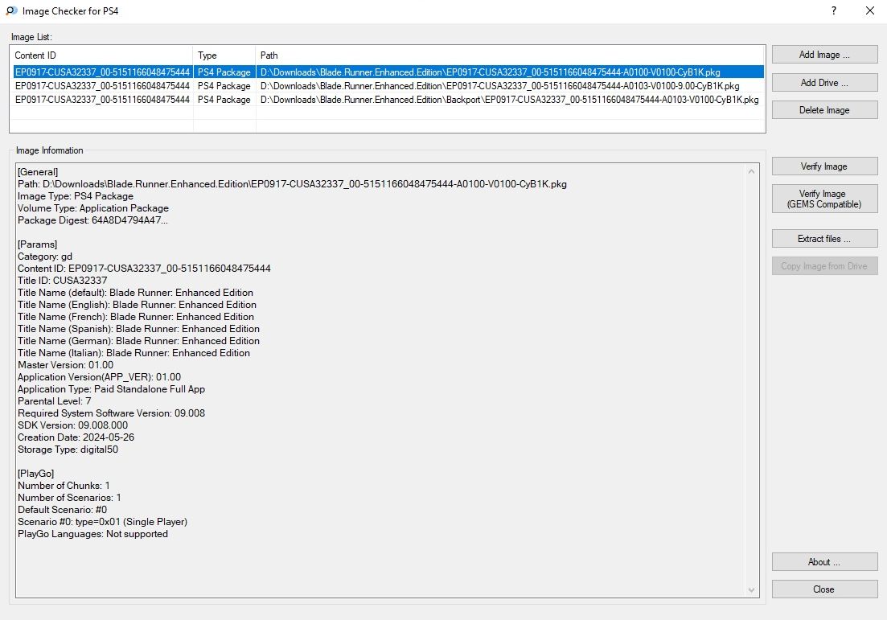Viewport: 887px width, 620px height.
Task: Click Content ID cell in second row
Action: (102, 86)
